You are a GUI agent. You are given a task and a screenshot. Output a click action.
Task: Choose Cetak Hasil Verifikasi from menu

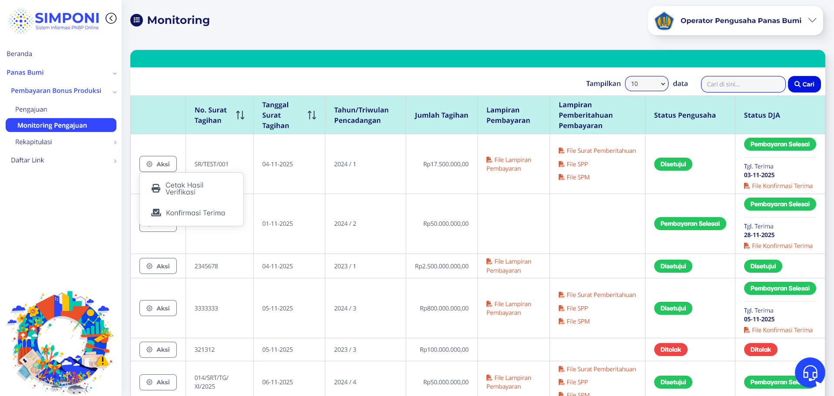pos(191,188)
